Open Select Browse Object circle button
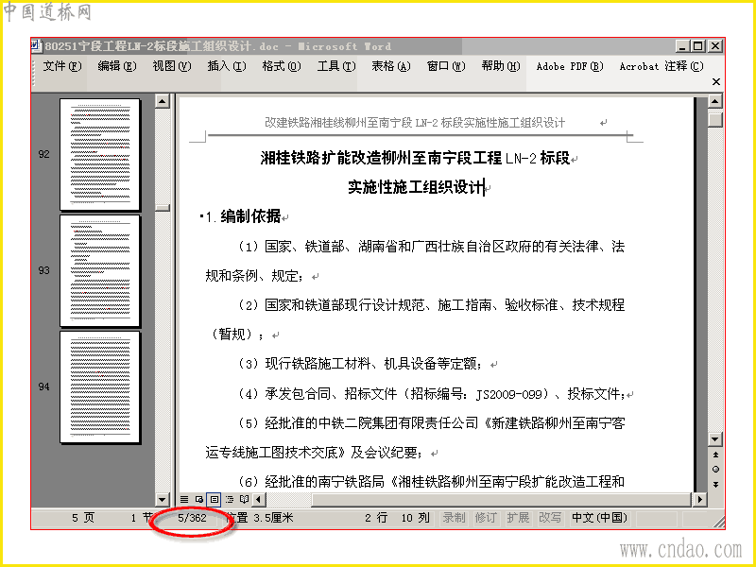This screenshot has width=756, height=567. point(715,469)
